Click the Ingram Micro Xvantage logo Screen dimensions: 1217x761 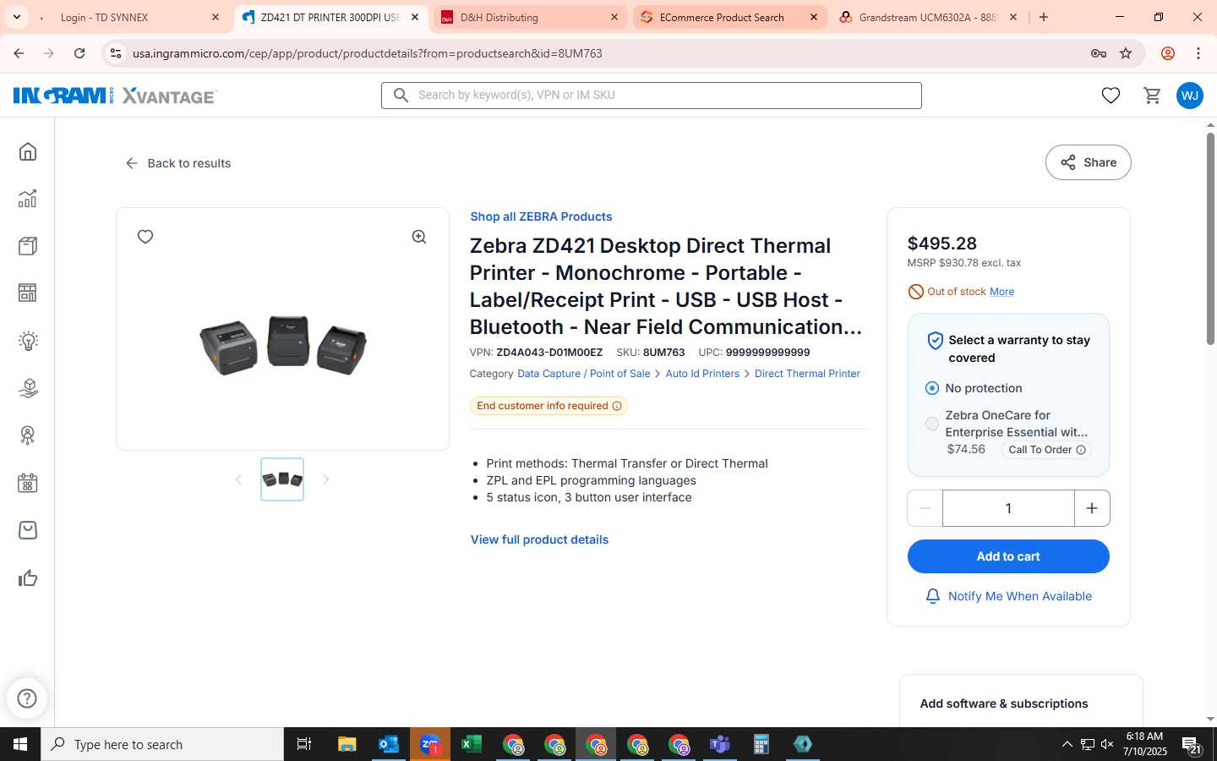(115, 96)
